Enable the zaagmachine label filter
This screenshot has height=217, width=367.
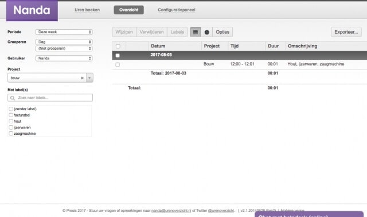pos(11,134)
